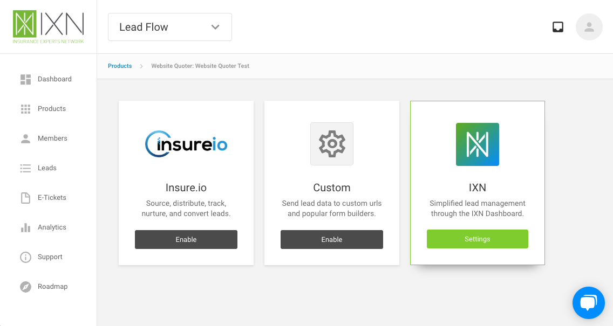This screenshot has width=613, height=326.
Task: Open the chat bubble widget
Action: (589, 303)
